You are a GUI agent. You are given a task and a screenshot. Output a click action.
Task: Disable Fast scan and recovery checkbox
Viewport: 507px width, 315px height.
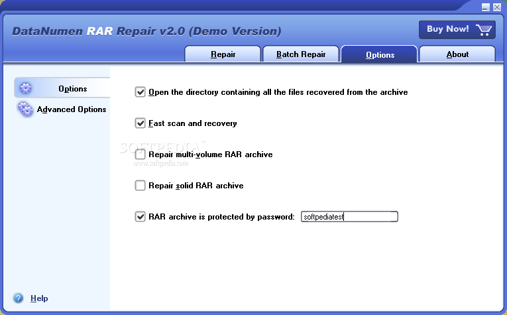(140, 123)
